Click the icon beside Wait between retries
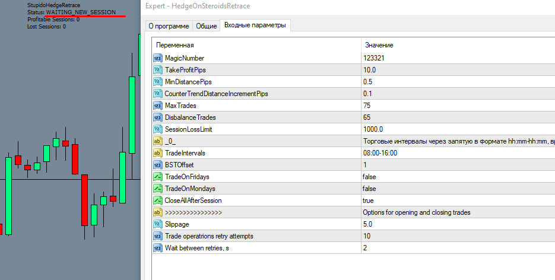Screen dimensions: 555x280 (157, 248)
